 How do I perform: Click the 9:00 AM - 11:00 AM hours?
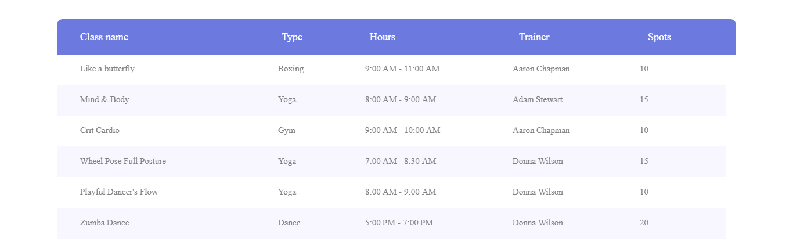(x=402, y=69)
